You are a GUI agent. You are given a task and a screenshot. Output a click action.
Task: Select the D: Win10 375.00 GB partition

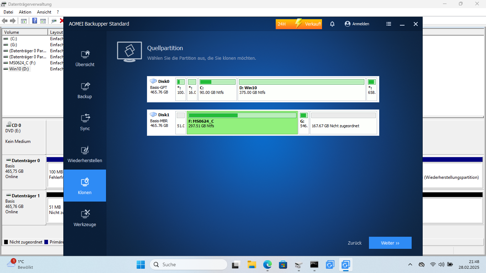(302, 89)
